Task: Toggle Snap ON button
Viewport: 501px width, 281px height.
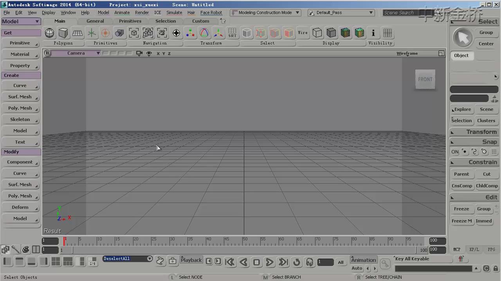Action: click(x=455, y=152)
